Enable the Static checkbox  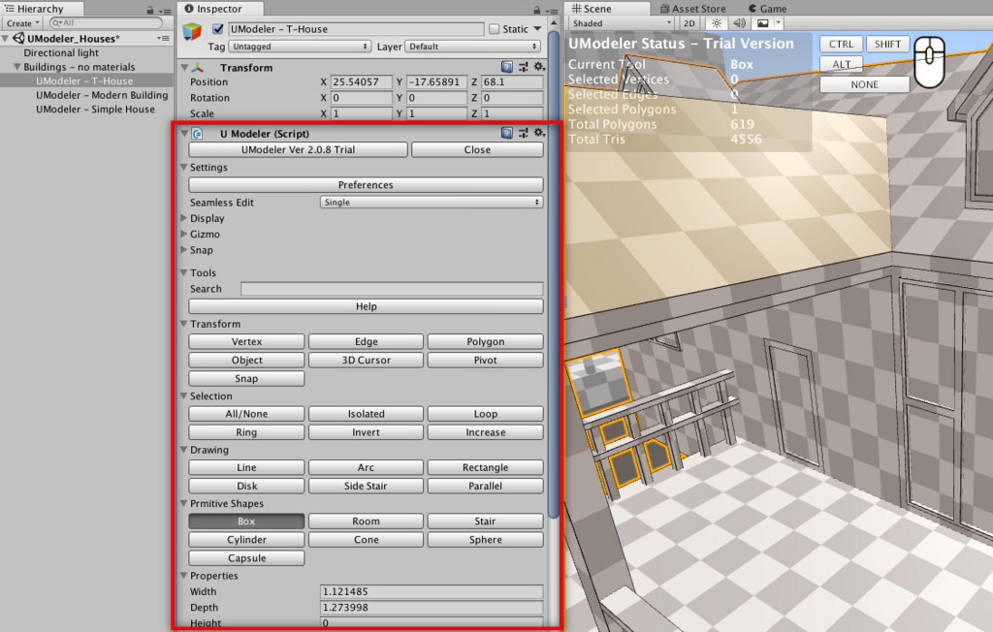point(494,29)
